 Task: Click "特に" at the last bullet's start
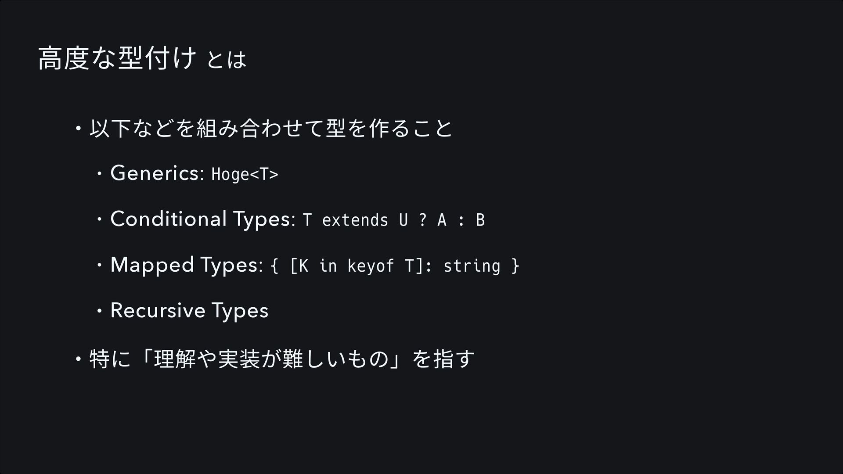pyautogui.click(x=110, y=359)
